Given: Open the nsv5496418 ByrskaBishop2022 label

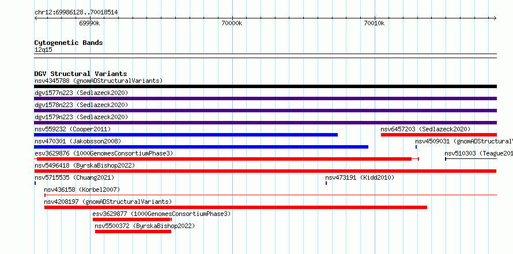Looking at the screenshot, I should pyautogui.click(x=85, y=165).
